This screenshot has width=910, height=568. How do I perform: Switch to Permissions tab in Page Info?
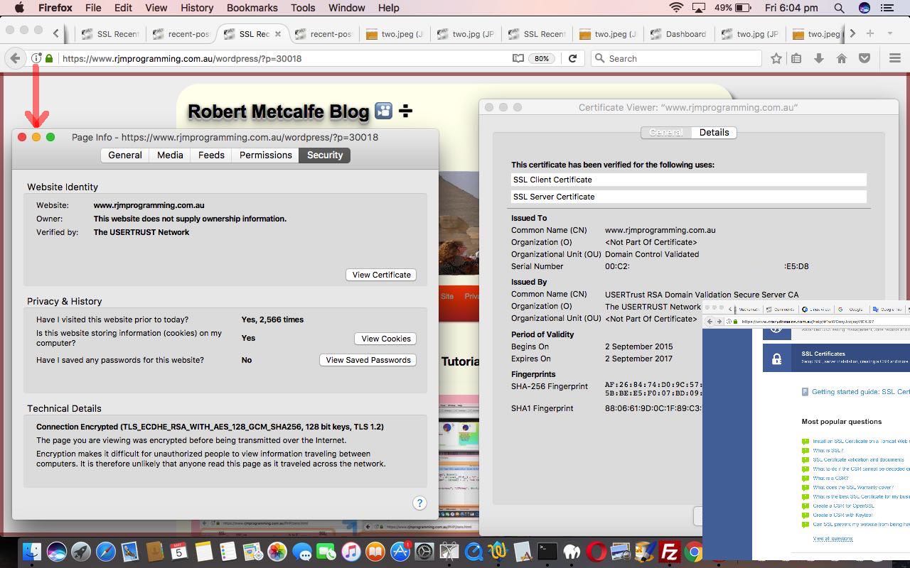click(x=266, y=155)
